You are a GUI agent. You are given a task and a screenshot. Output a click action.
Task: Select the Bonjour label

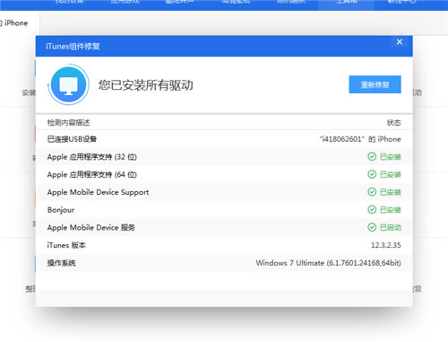point(61,210)
